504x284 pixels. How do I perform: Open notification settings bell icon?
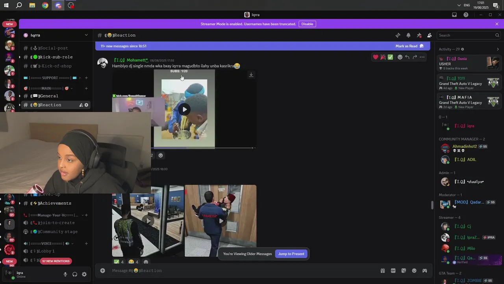(408, 35)
